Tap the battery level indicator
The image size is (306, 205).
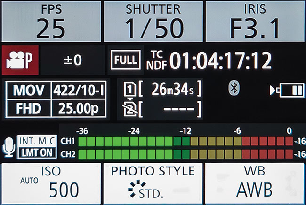tap(287, 90)
